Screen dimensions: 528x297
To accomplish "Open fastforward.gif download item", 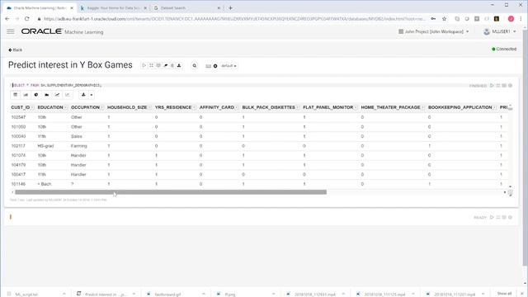I will [x=175, y=294].
